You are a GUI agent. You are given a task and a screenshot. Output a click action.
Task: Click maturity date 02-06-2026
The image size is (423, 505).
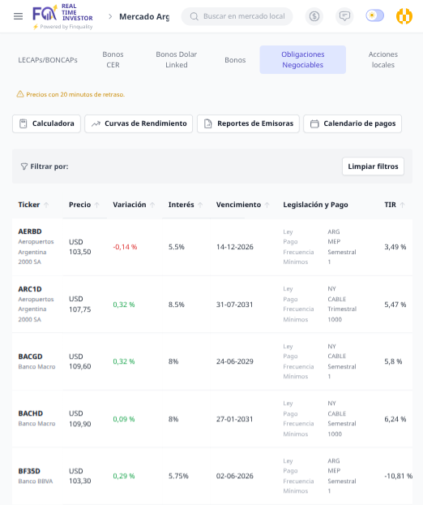click(x=235, y=476)
